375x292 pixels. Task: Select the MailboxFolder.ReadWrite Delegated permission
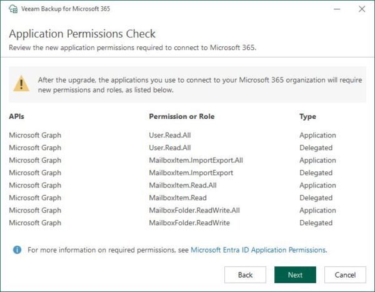click(189, 223)
